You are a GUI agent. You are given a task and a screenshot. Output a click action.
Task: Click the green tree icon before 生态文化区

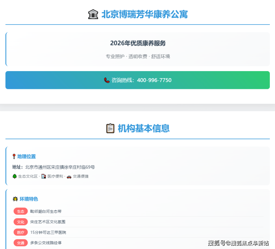click(14, 176)
